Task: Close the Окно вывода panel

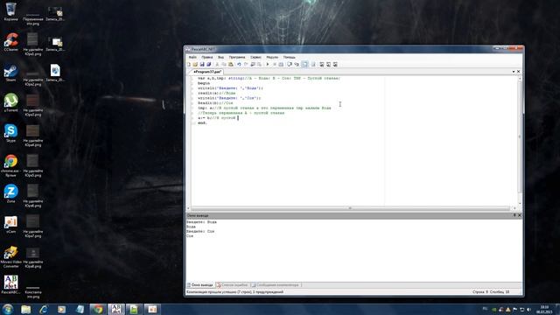Action: [519, 215]
